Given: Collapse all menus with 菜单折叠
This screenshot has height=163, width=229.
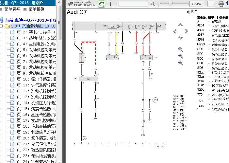Looking at the screenshot, I should click(36, 9).
